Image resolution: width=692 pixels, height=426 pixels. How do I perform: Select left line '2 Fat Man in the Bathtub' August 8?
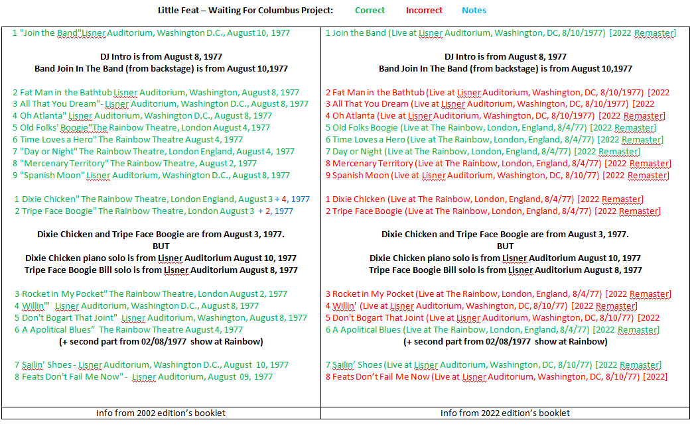tap(156, 93)
